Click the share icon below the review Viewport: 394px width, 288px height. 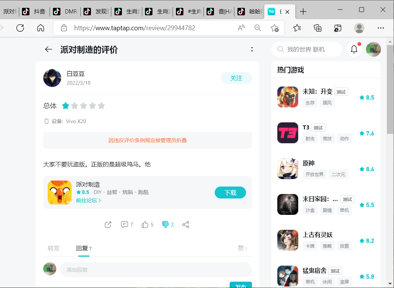click(x=186, y=225)
